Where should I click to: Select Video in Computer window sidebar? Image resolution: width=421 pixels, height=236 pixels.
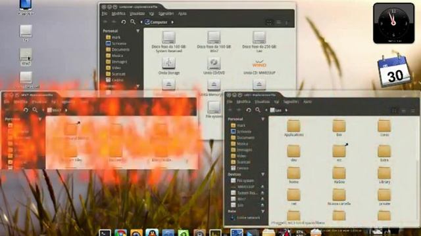(x=113, y=68)
